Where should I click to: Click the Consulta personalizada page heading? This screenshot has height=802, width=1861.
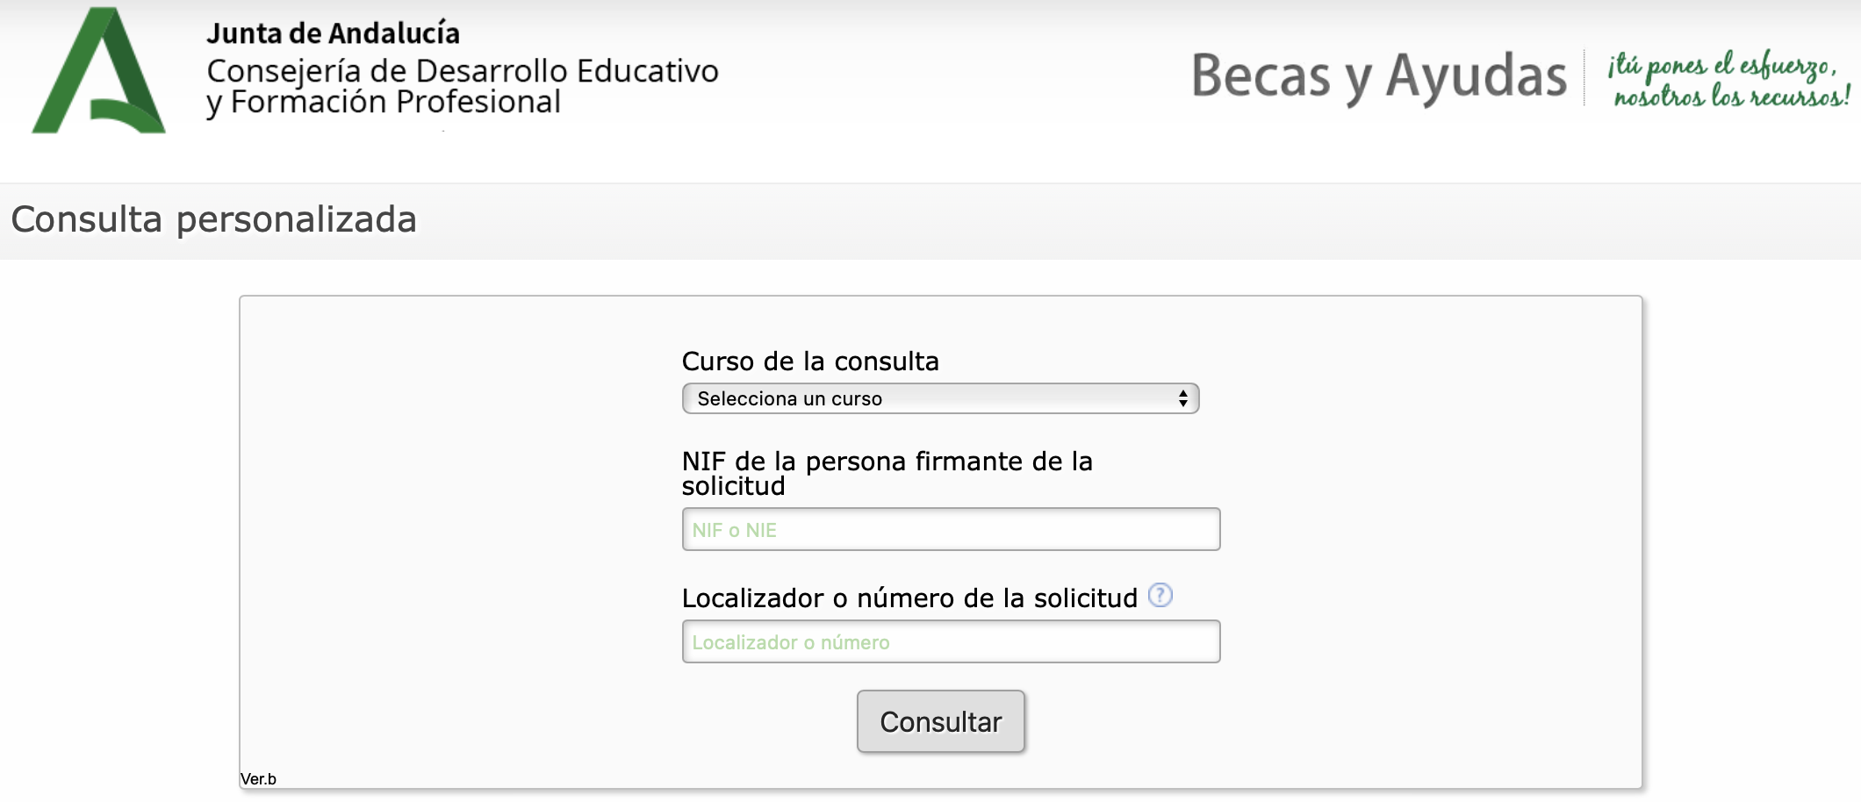coord(213,219)
